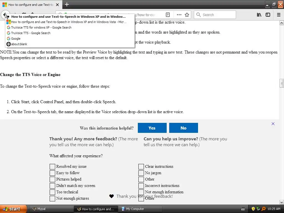The height and width of the screenshot is (213, 284).
Task: Close the 'How to configure' browser tab
Action: pos(57,5)
